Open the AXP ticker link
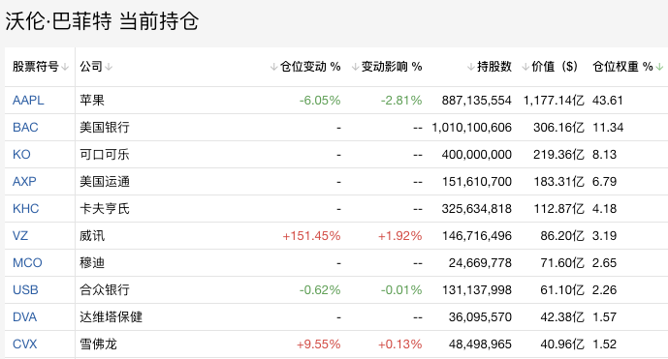 24,182
